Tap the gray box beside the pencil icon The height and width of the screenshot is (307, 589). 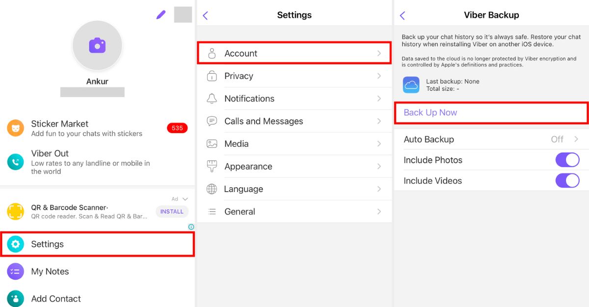pos(183,15)
